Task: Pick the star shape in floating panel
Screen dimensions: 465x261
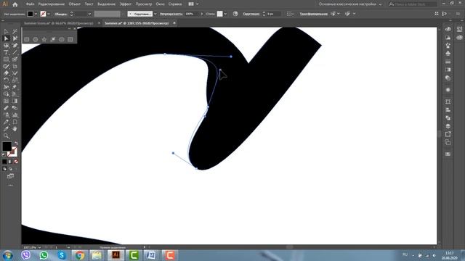Action: 44,39
